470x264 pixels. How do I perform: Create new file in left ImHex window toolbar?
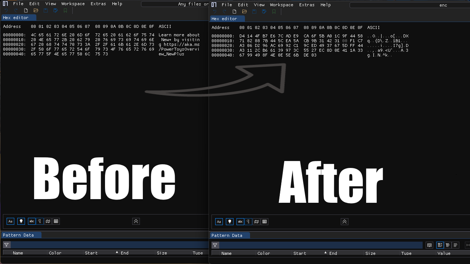click(26, 11)
